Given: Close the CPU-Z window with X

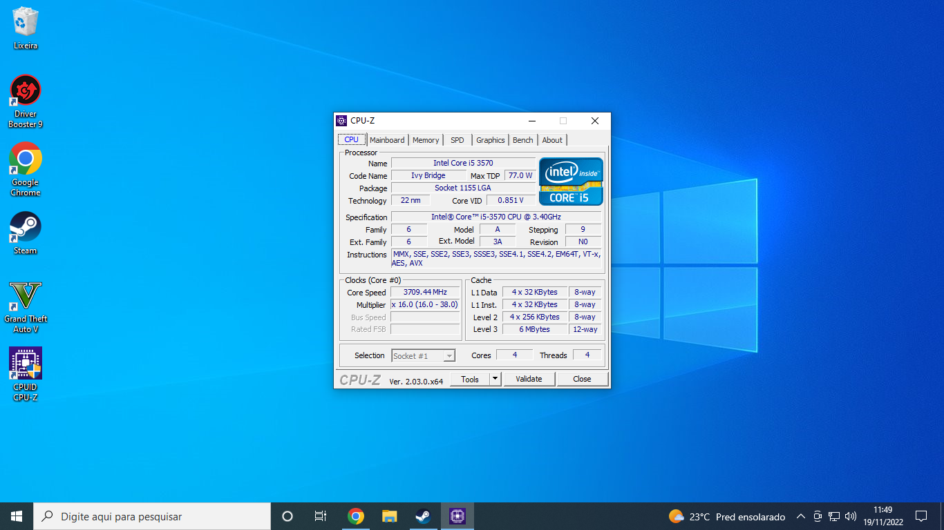Looking at the screenshot, I should 594,121.
